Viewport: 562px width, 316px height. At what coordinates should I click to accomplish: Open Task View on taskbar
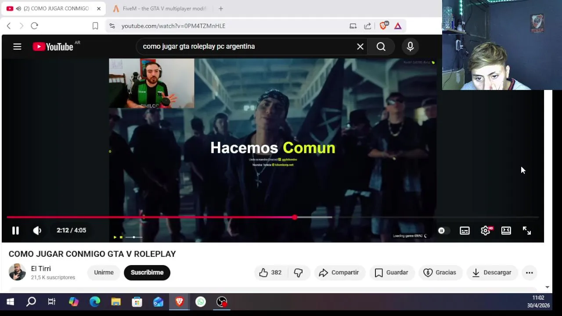pos(52,302)
